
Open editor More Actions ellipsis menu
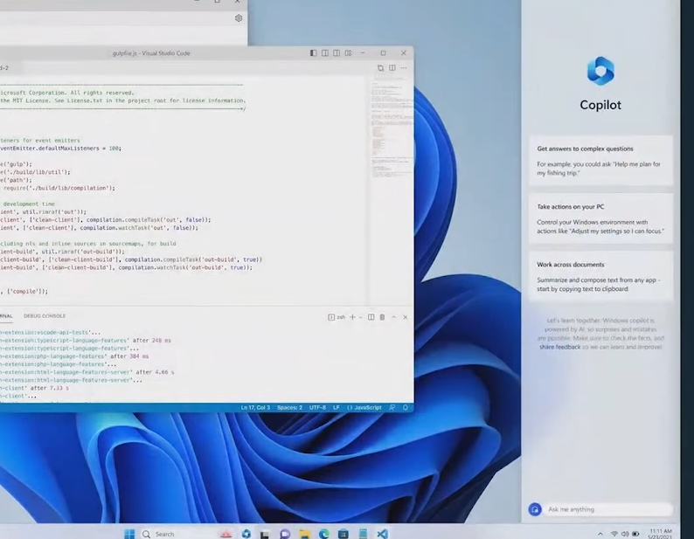point(404,68)
